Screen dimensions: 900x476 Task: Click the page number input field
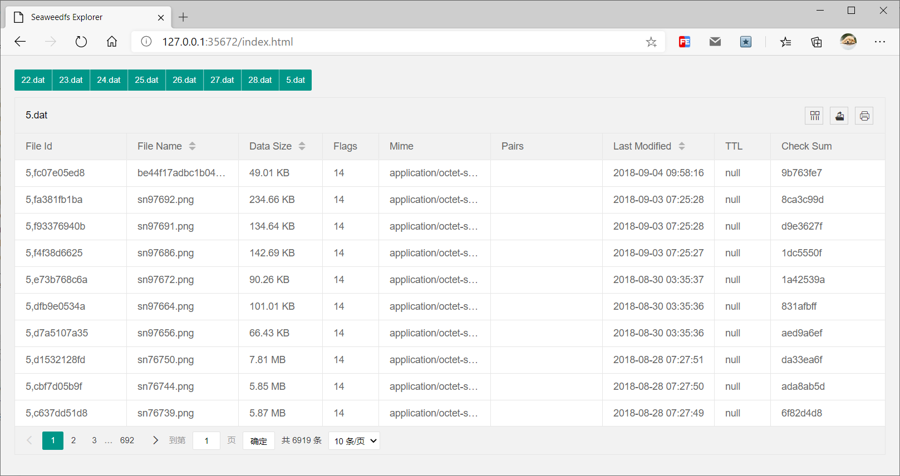tap(206, 441)
